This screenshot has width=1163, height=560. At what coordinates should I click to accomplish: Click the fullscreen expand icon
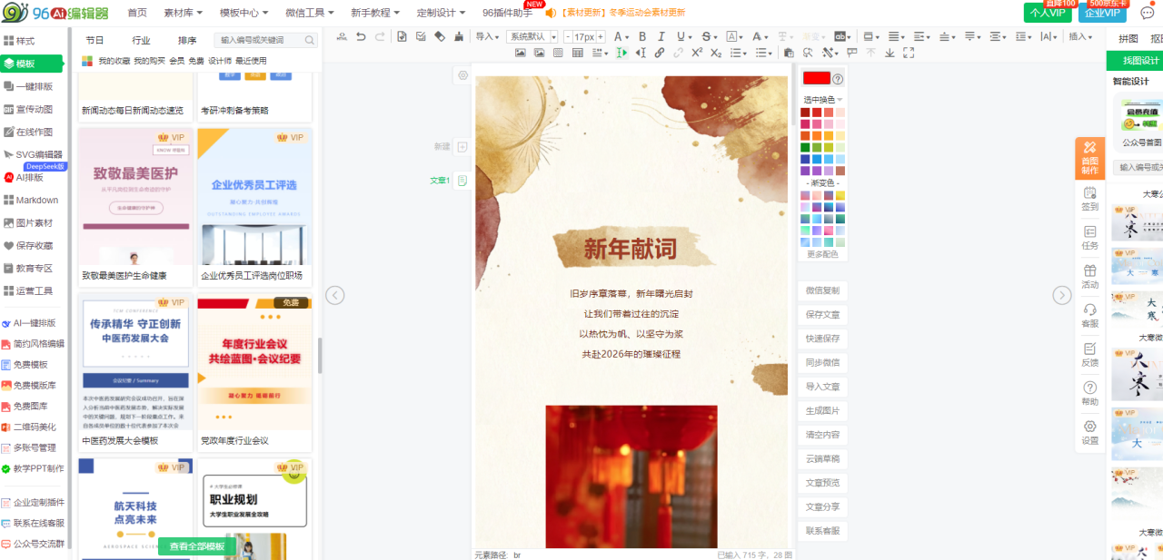tap(908, 53)
